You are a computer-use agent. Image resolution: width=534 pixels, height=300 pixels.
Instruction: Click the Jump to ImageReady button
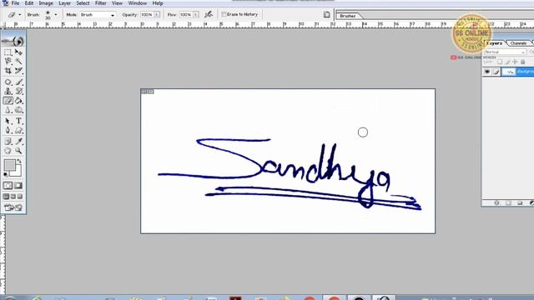tap(13, 207)
